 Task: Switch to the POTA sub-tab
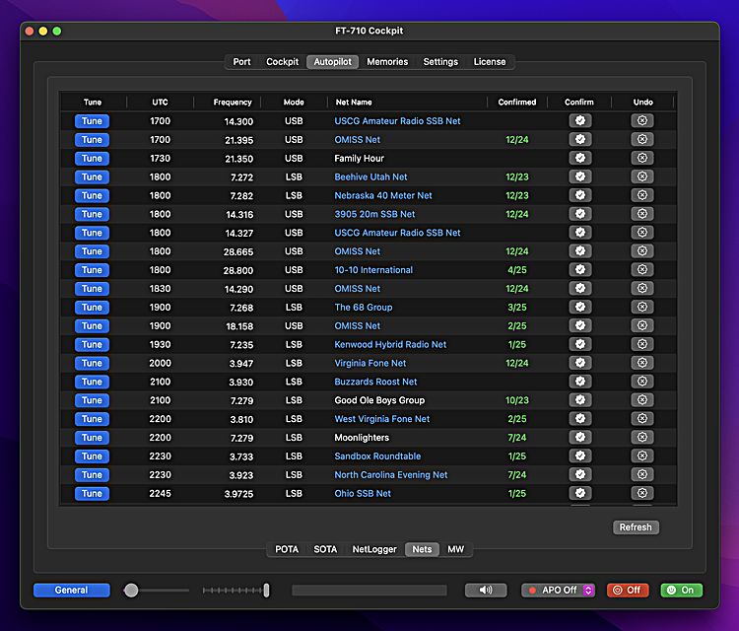(x=287, y=549)
